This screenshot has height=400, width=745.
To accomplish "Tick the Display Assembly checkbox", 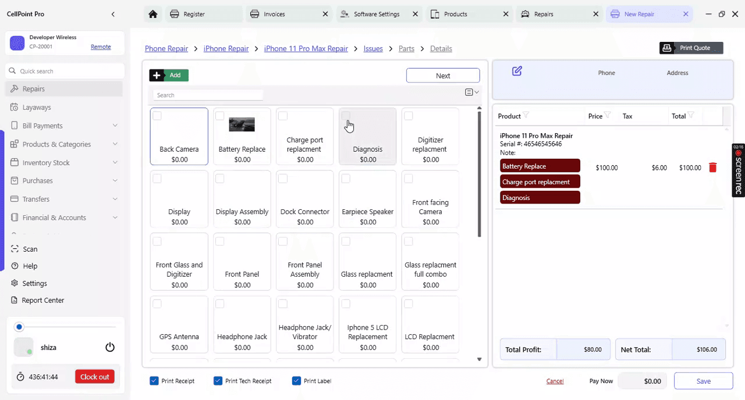I will 220,178.
